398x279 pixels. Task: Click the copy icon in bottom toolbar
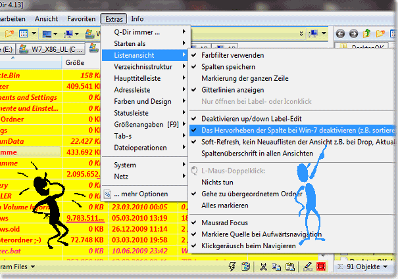pos(276,267)
